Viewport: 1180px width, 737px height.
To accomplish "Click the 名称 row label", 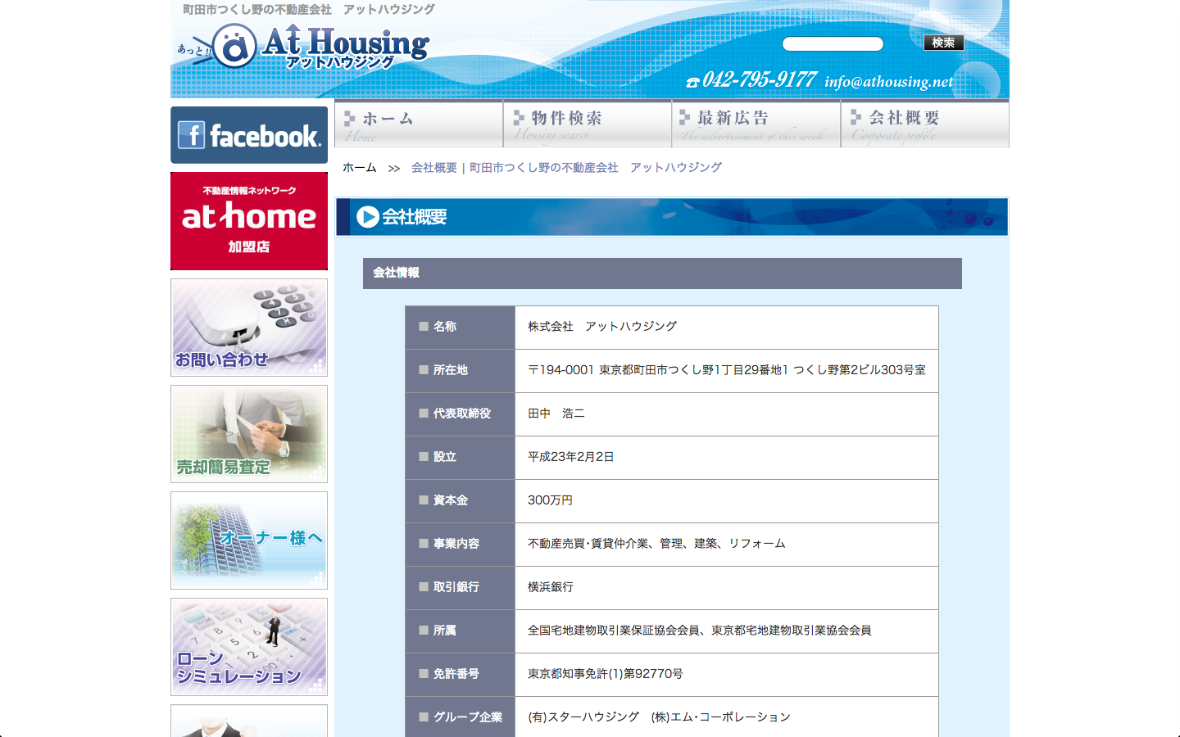I will (445, 326).
